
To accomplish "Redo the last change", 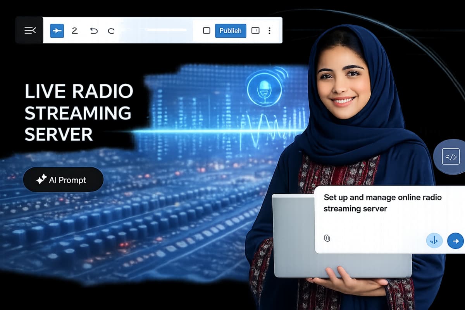I will point(111,31).
